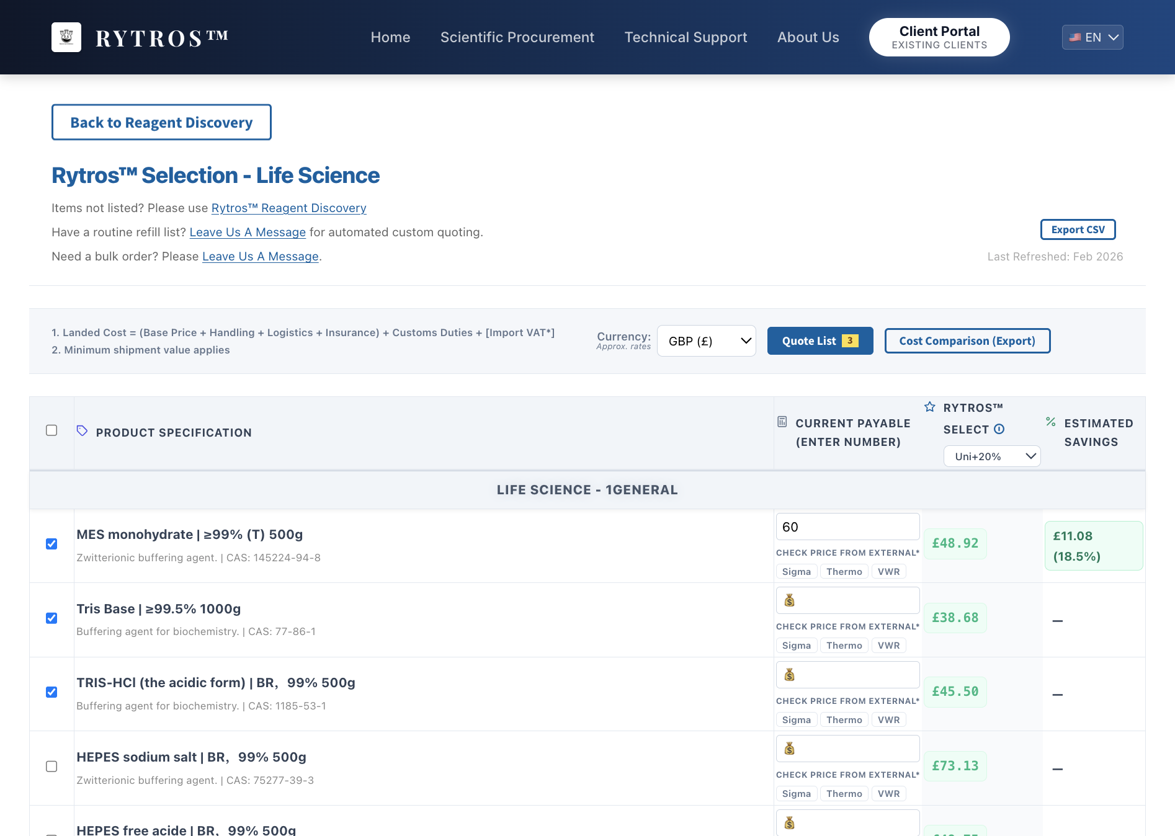Open the Quote List button
The image size is (1175, 836).
(x=820, y=340)
